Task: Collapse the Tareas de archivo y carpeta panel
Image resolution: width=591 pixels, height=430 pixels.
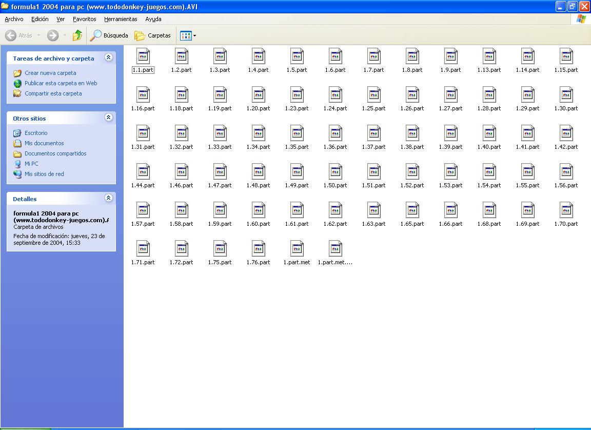Action: tap(109, 57)
